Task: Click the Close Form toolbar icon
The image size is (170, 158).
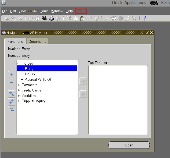Action: click(58, 18)
